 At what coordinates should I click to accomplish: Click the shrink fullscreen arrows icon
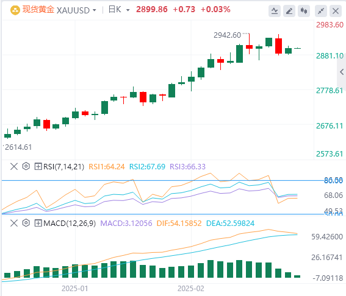(x=321, y=11)
